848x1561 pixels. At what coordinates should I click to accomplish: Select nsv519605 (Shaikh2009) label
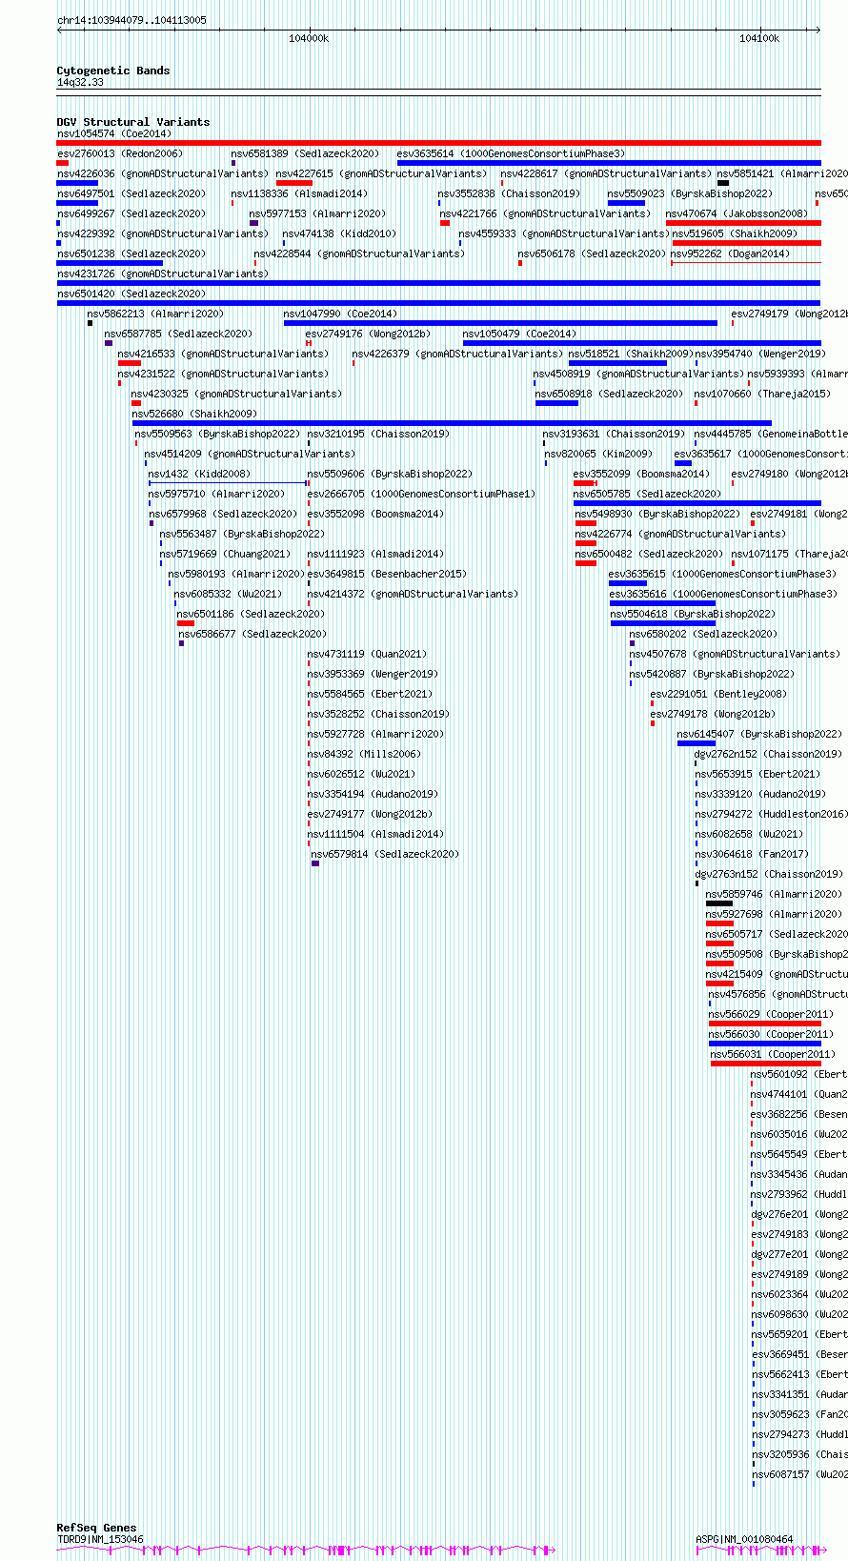[735, 233]
